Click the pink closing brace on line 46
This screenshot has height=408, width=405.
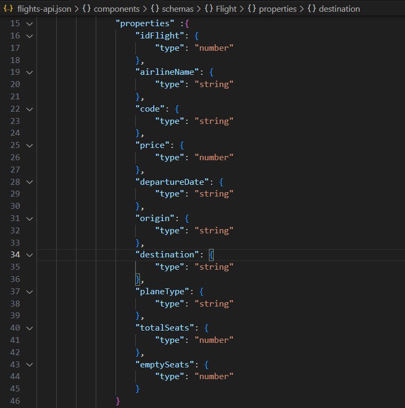118,401
